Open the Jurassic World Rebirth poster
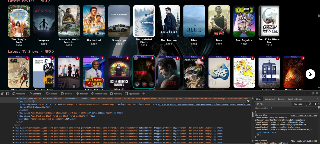This screenshot has width=320, height=144. coord(69,21)
